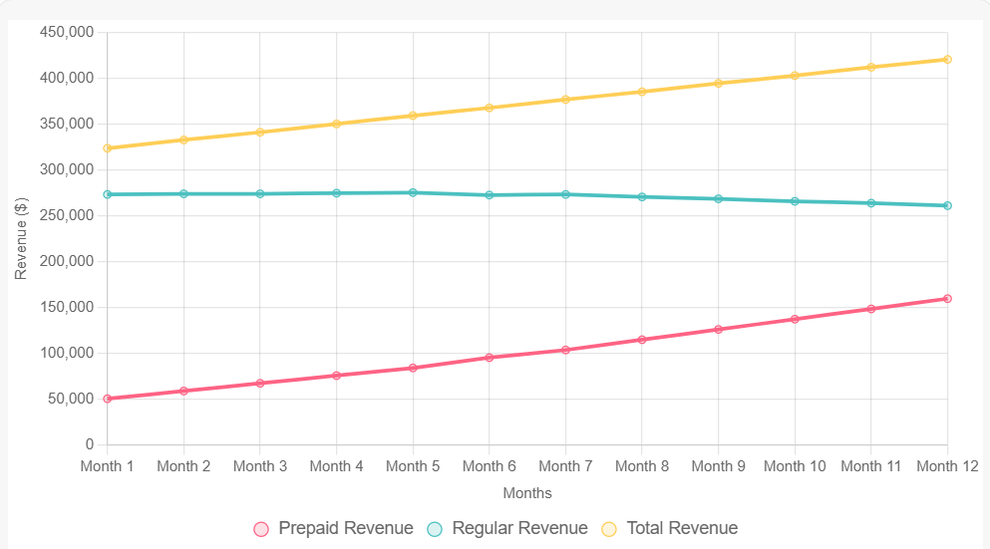Click the Months x-axis title
Screen dimensions: 990x549
click(527, 493)
